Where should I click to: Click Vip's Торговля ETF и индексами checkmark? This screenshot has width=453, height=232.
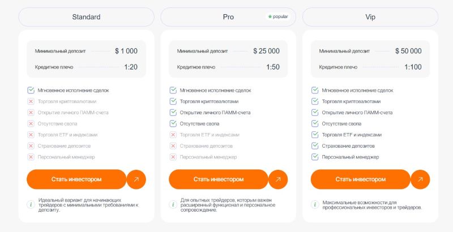point(315,135)
